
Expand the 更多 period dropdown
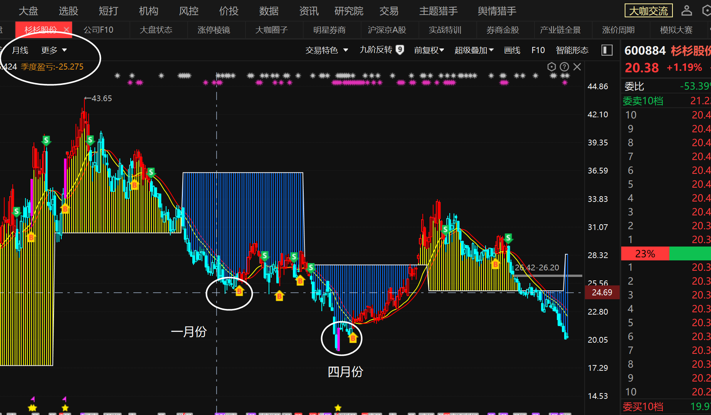coord(54,50)
